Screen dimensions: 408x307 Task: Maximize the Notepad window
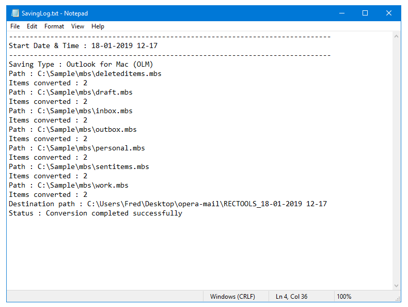365,13
